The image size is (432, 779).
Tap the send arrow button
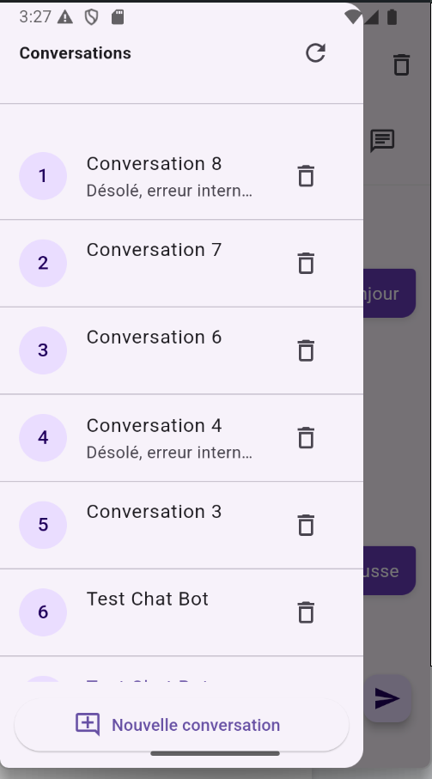tap(388, 698)
